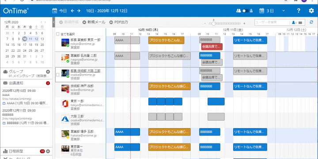Open the user filter dropdown beside search
This screenshot has width=318, height=159.
294,23
